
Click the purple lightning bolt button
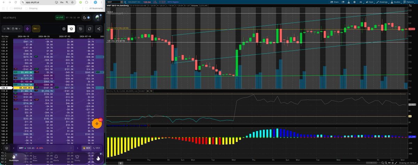(27, 29)
